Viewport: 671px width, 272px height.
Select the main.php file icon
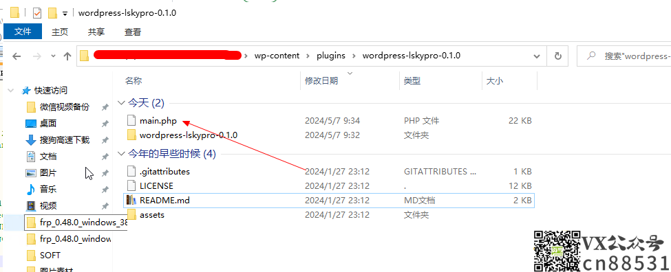tap(132, 121)
